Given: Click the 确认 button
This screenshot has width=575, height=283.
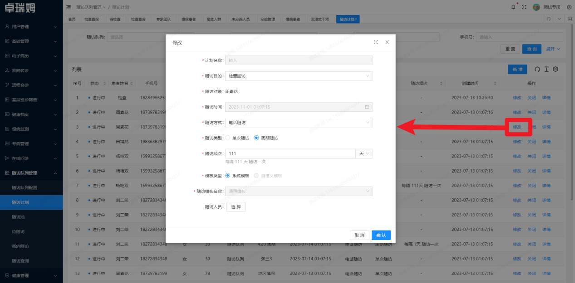Looking at the screenshot, I should [x=381, y=235].
